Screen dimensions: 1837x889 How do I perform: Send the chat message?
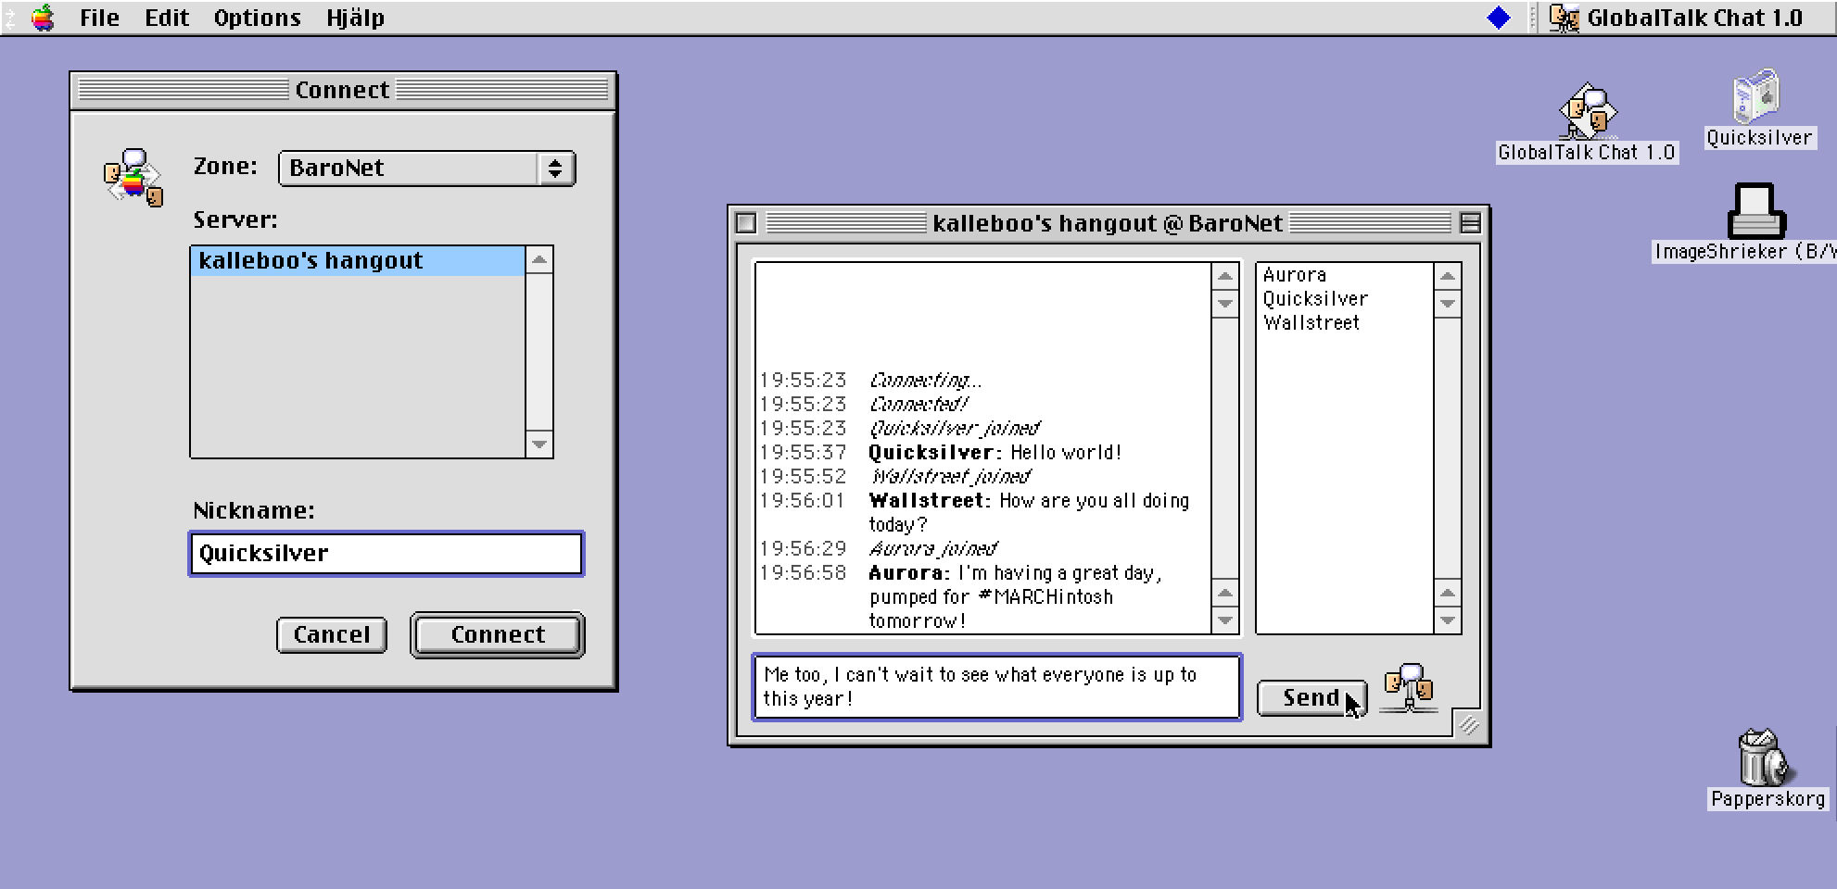[x=1310, y=698]
